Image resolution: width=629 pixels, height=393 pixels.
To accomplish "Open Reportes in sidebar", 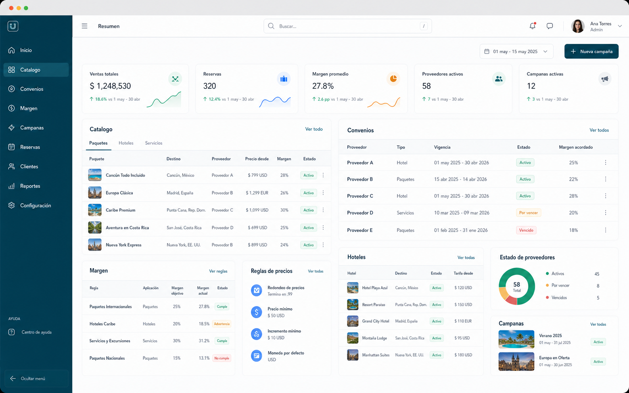I will click(36, 186).
